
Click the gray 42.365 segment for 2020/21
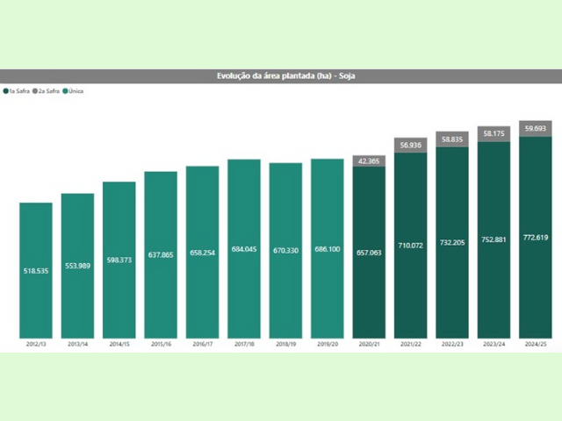tap(369, 161)
